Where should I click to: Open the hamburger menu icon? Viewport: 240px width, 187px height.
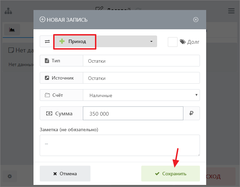click(x=231, y=11)
